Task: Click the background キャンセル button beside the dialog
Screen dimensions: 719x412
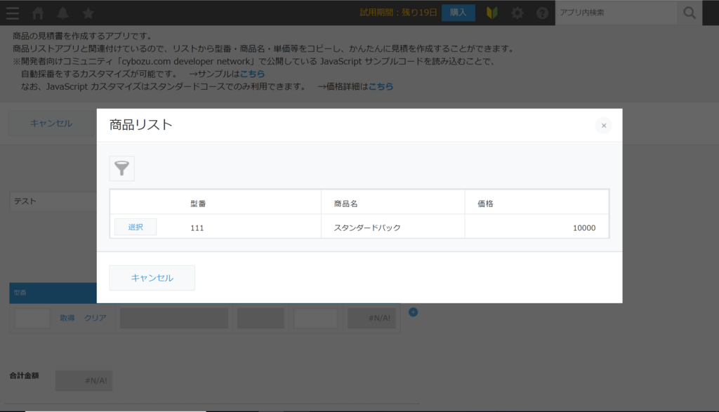Action: 51,124
